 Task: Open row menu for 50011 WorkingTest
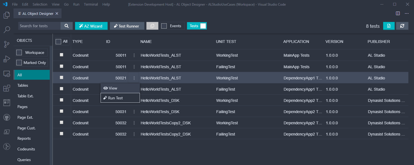134,55
